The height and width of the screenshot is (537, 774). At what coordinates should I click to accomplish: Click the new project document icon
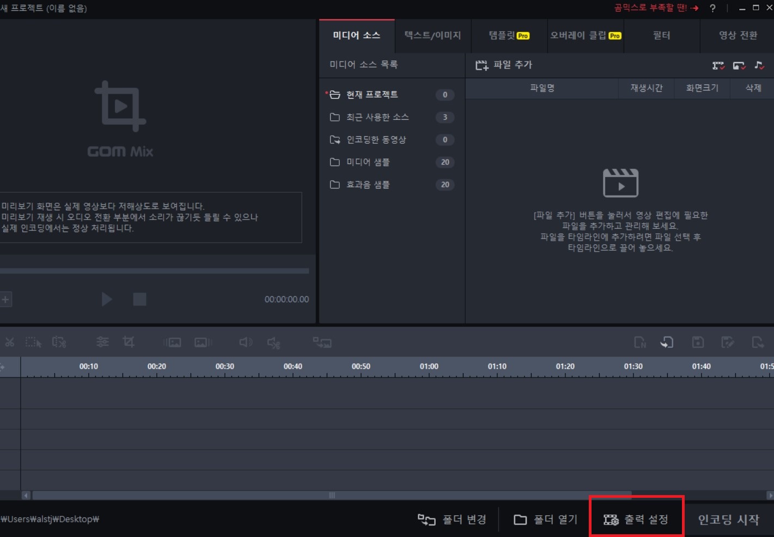coord(640,343)
